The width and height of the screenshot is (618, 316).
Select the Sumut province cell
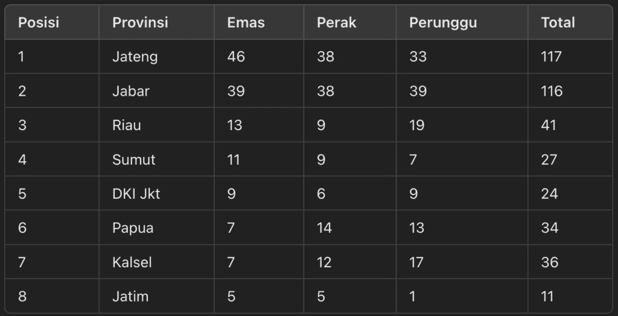click(133, 160)
